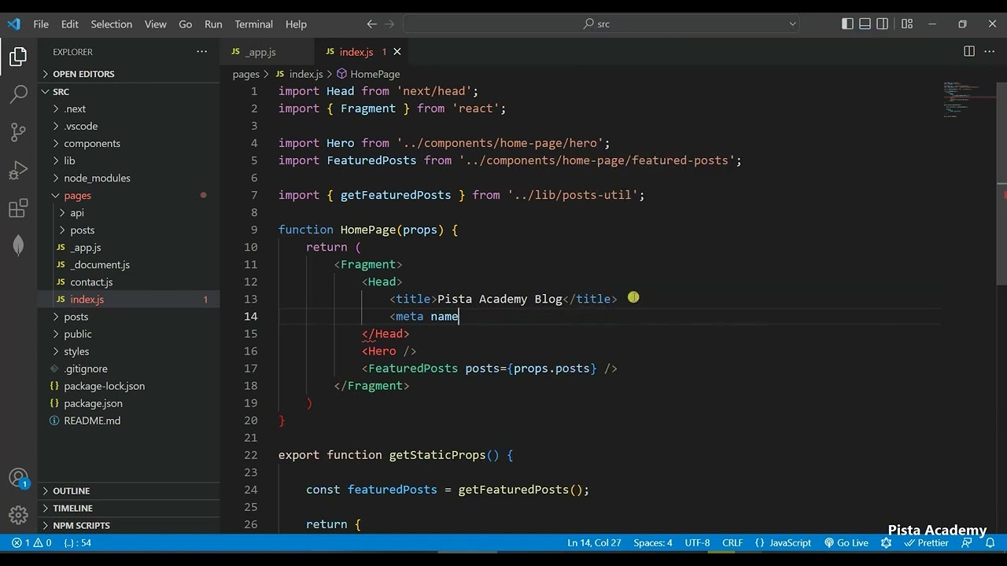Screen dimensions: 1007x566
Task: Click HomePage breadcrumb item
Action: [x=368, y=74]
